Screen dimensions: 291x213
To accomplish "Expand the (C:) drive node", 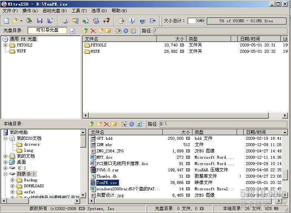I will [x=5, y=168].
